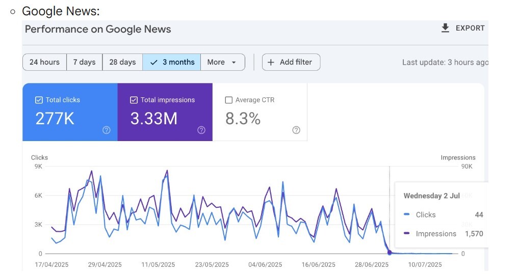Screen dimensions: 519x274
Task: Click the 04/06/2025 axis date label
Action: tap(265, 265)
